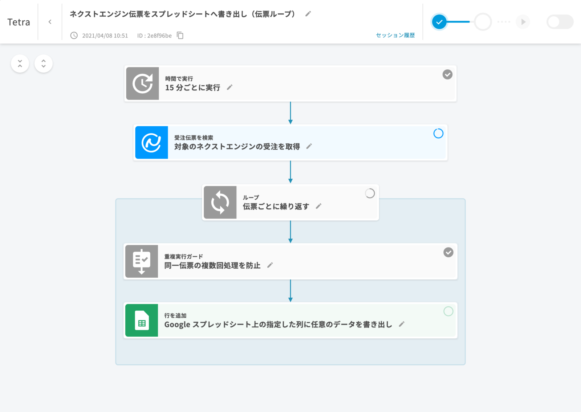Go back with the left chevron

click(50, 22)
